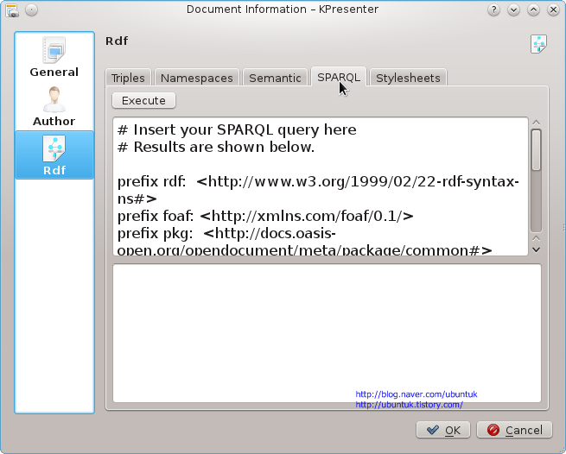Cancel the Document Information dialog
The image size is (566, 454).
coord(514,430)
